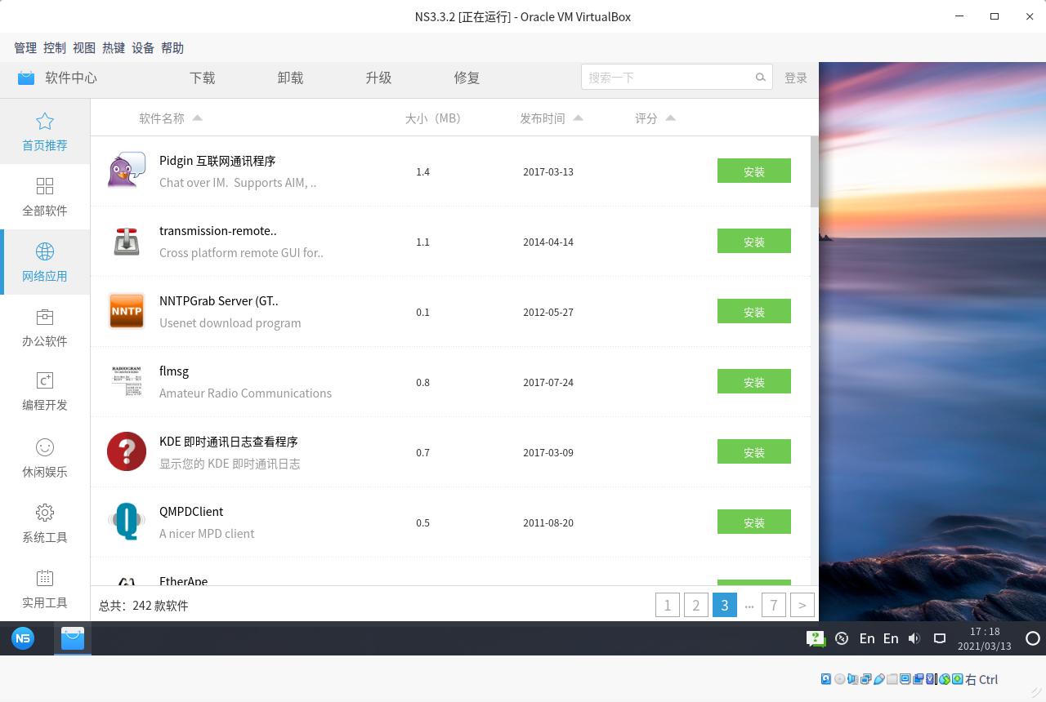This screenshot has width=1046, height=702.
Task: Click the 登录 login link
Action: click(x=796, y=78)
